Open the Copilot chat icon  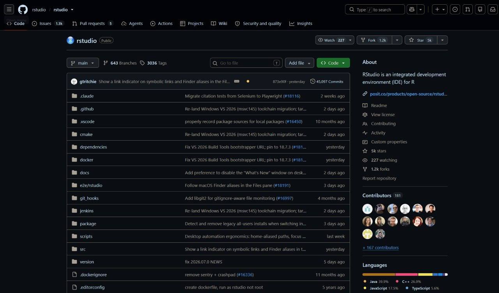412,9
